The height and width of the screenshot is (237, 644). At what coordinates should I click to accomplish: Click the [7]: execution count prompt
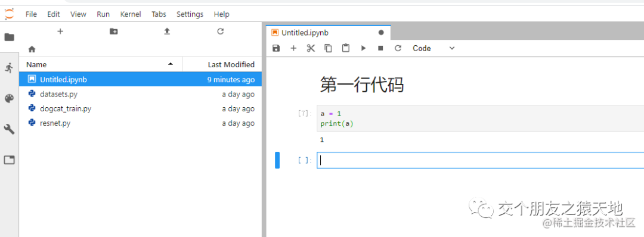(x=304, y=114)
